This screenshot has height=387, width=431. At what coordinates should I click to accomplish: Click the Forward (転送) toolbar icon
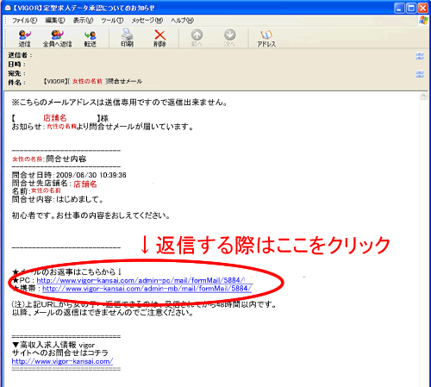pyautogui.click(x=90, y=38)
